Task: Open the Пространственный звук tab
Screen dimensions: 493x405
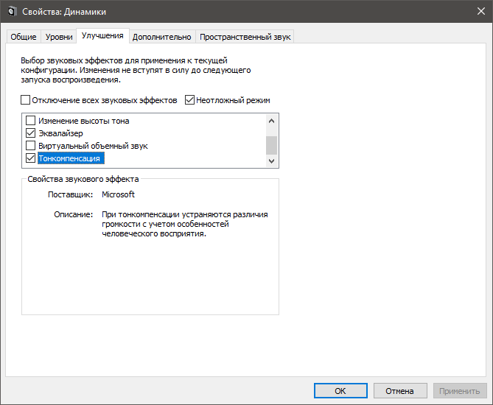Action: [x=245, y=37]
